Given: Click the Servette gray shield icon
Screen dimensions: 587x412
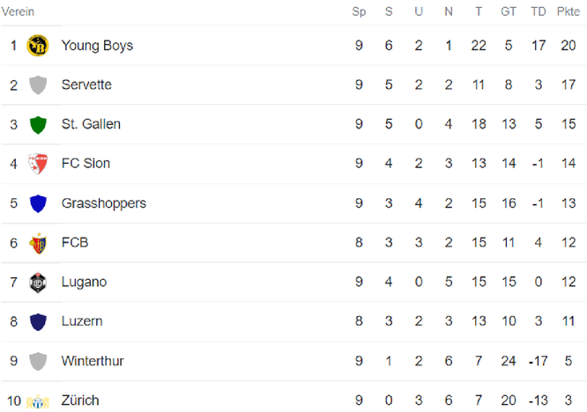Looking at the screenshot, I should [38, 85].
